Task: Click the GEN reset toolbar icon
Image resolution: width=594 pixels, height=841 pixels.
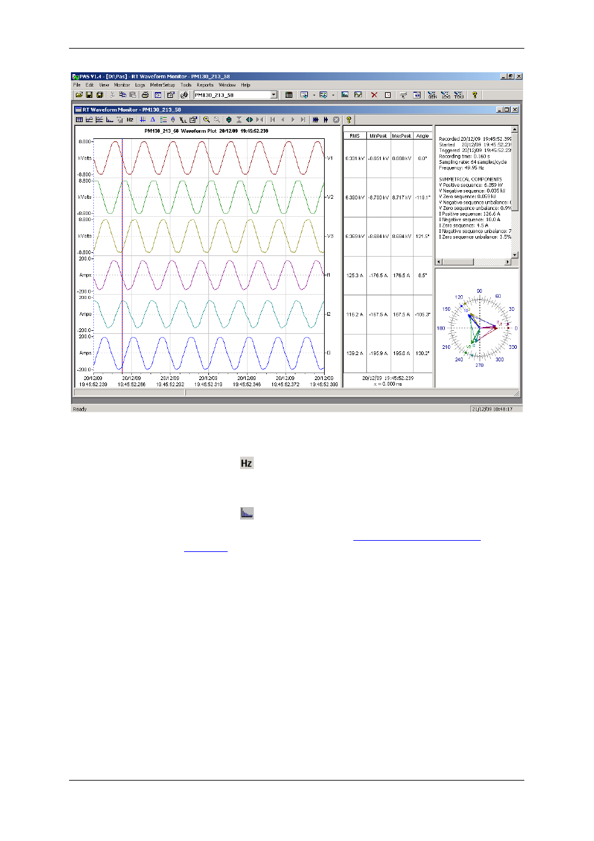Action: pyautogui.click(x=432, y=95)
